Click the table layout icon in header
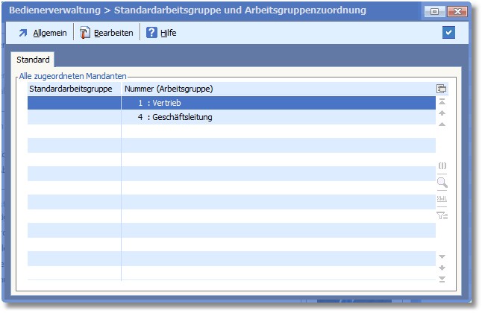 441,89
